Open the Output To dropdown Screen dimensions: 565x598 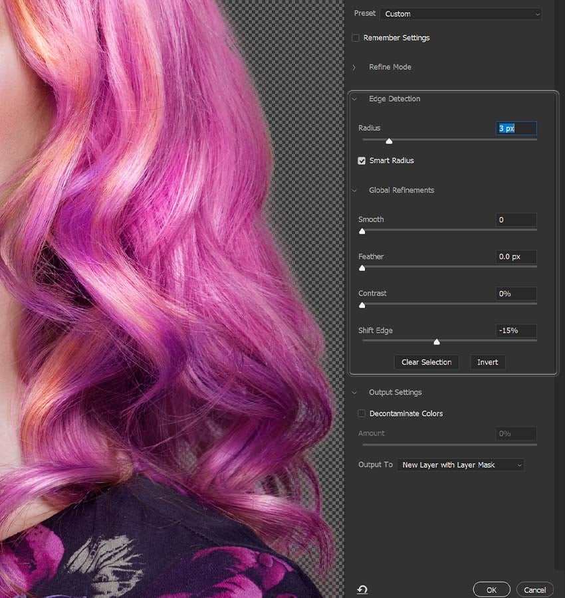point(460,464)
